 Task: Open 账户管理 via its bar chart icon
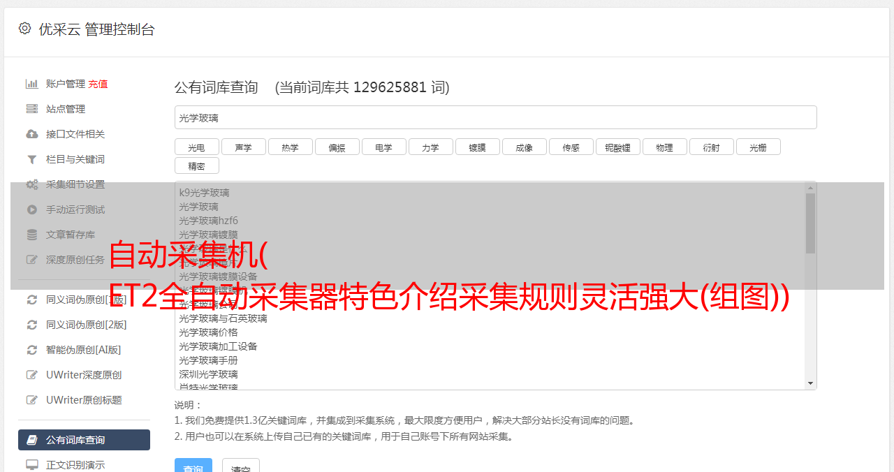(32, 84)
